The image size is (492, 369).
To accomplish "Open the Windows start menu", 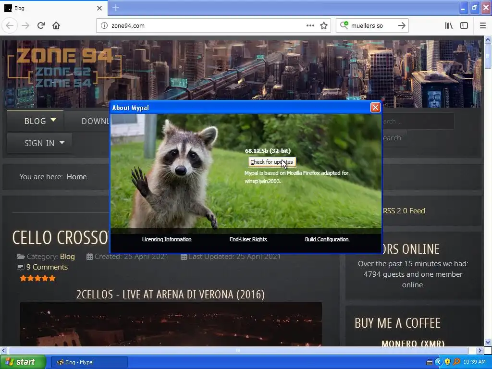I will click(x=23, y=362).
